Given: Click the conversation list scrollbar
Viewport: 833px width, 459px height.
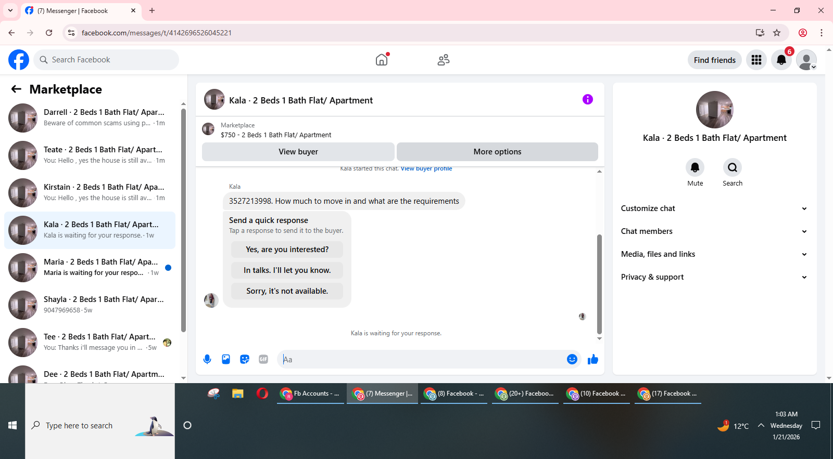Looking at the screenshot, I should pos(183,220).
